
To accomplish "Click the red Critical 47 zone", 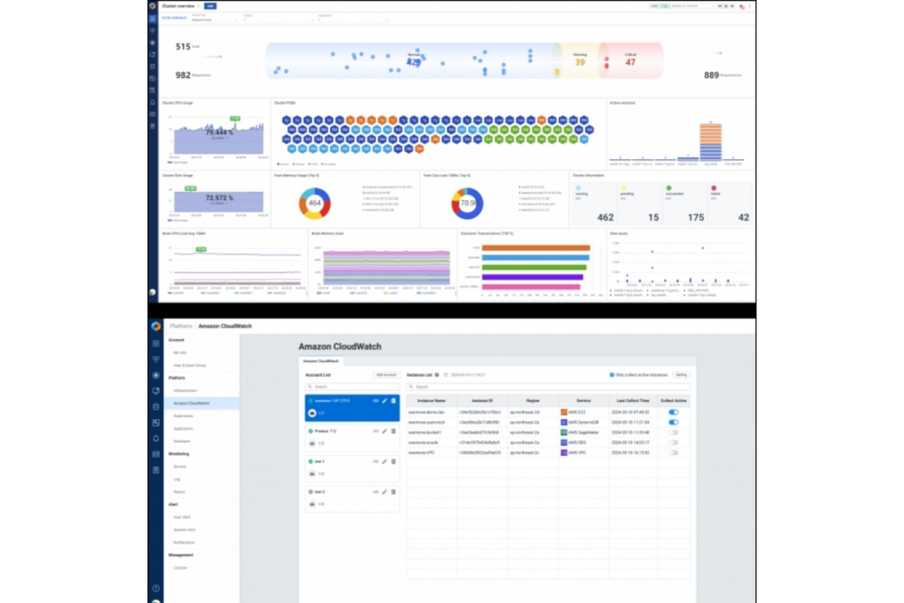I will click(630, 60).
